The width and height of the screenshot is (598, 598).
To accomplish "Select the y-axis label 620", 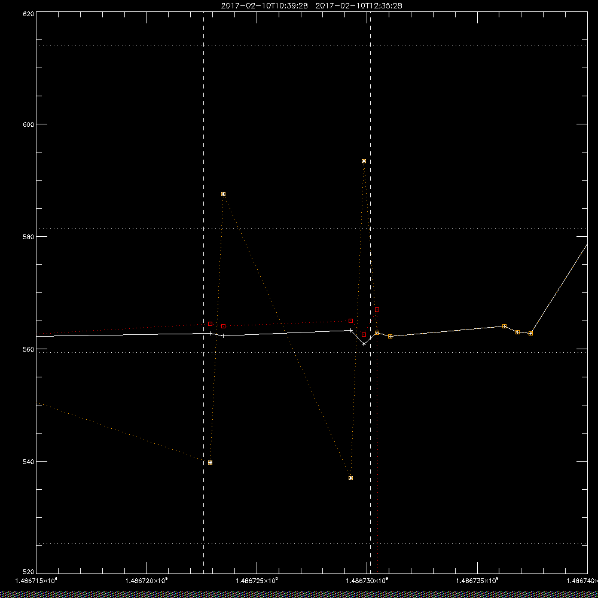I will [29, 13].
